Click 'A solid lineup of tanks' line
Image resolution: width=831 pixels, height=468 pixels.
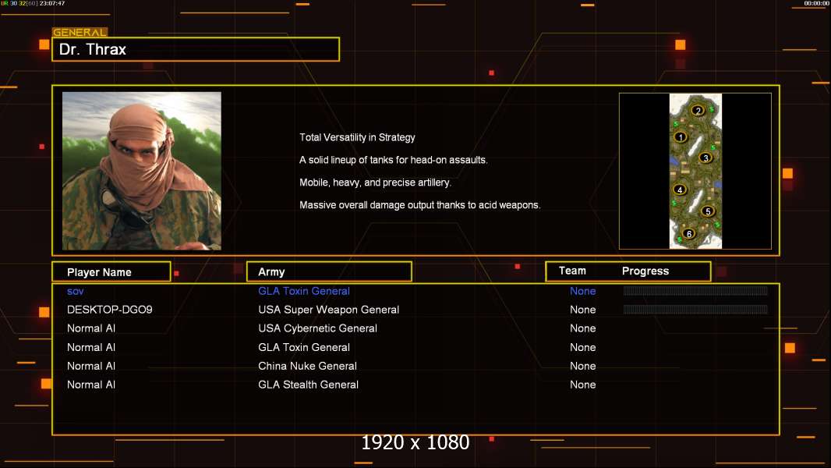click(x=393, y=160)
